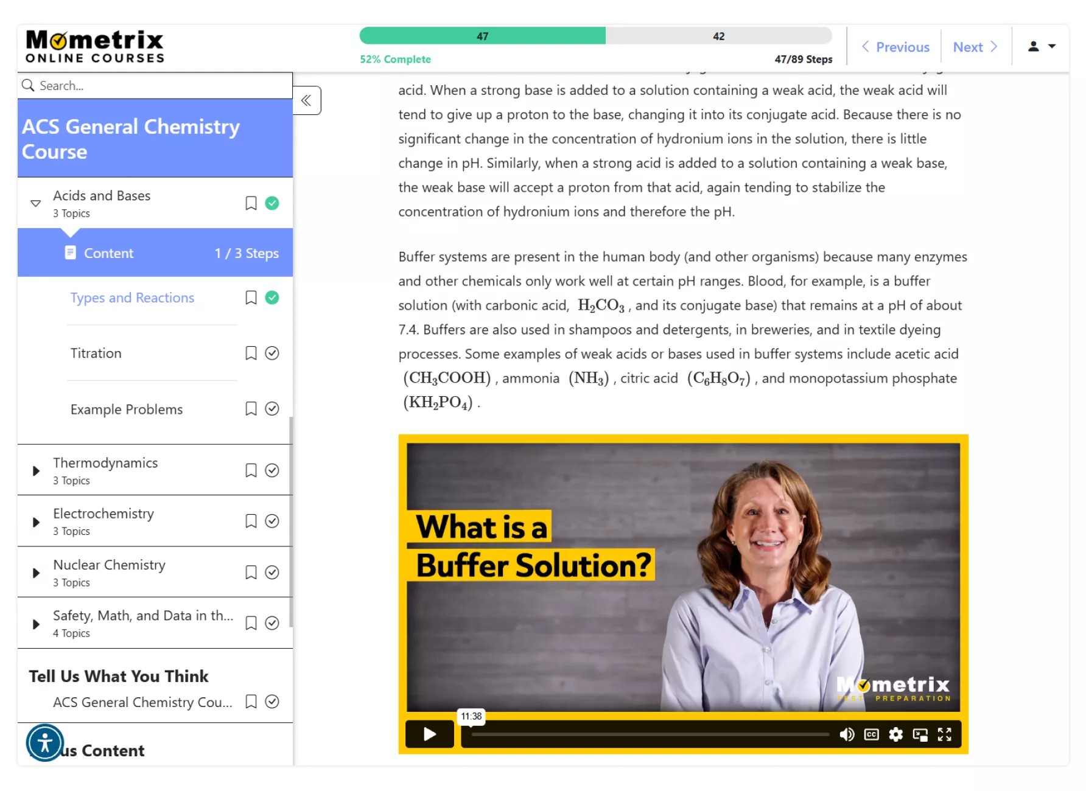Mark Titration as complete

[x=272, y=353]
